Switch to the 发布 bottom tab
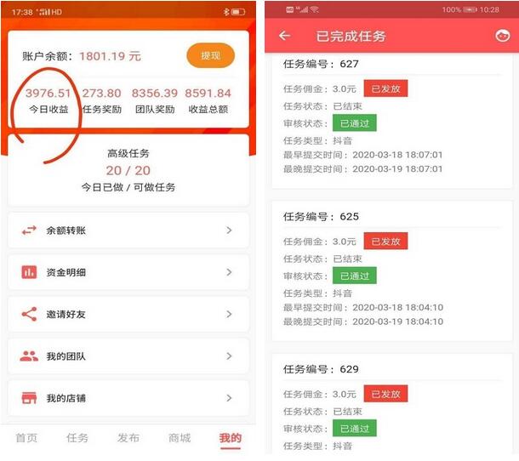The width and height of the screenshot is (519, 461). (x=128, y=438)
